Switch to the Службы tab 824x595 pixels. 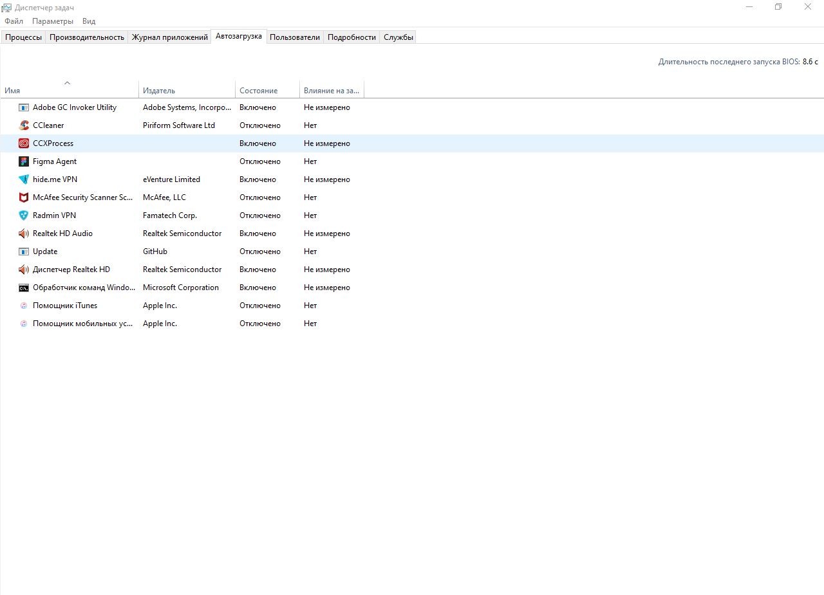[x=398, y=37]
